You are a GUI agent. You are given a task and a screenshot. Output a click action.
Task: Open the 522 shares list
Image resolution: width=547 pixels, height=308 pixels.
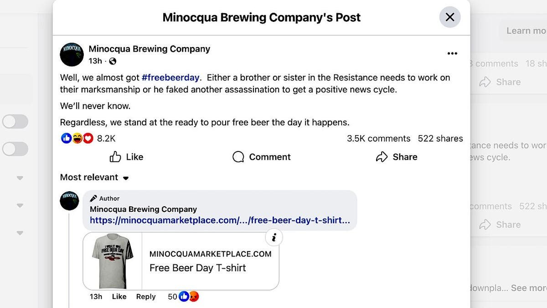(x=440, y=138)
